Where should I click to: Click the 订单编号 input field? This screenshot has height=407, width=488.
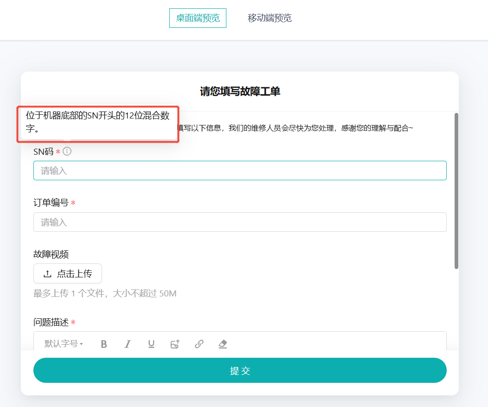[x=240, y=222]
